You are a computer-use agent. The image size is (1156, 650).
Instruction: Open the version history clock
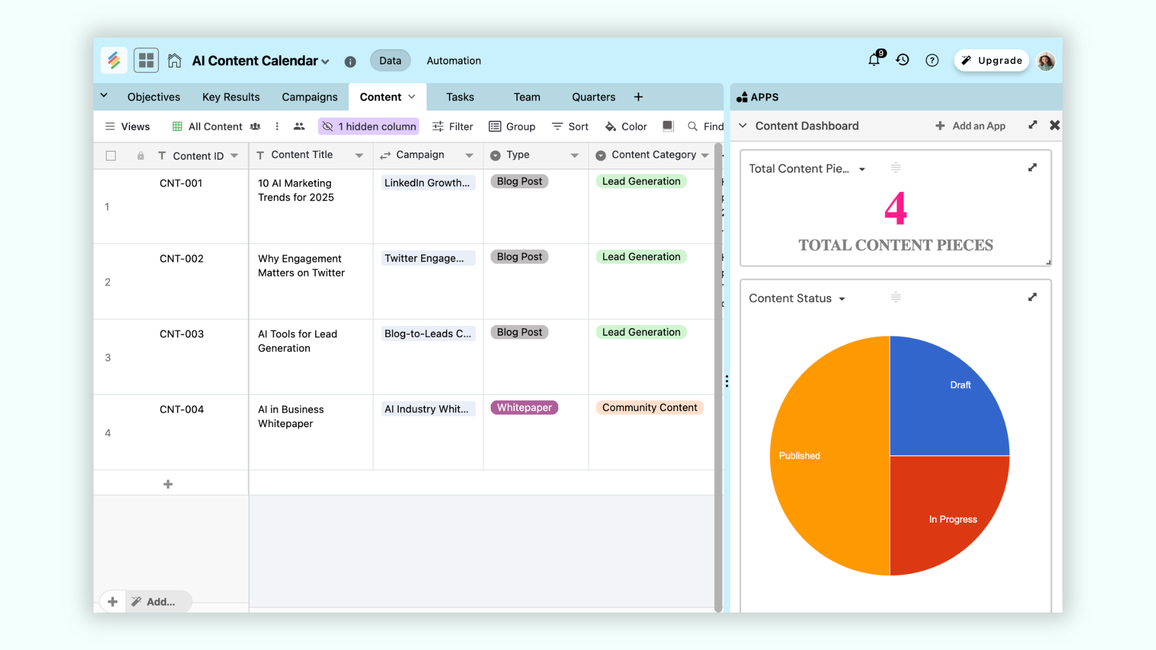902,60
